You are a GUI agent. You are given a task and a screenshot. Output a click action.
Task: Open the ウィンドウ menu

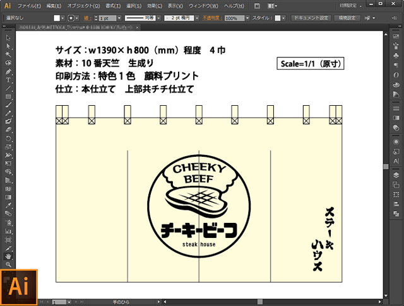[x=203, y=6]
